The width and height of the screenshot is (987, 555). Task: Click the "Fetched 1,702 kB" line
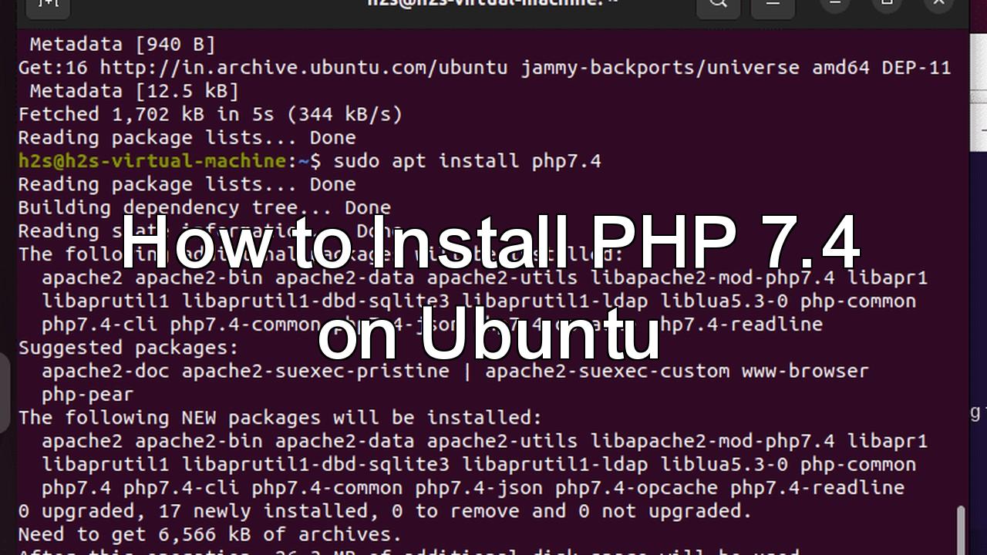(210, 115)
